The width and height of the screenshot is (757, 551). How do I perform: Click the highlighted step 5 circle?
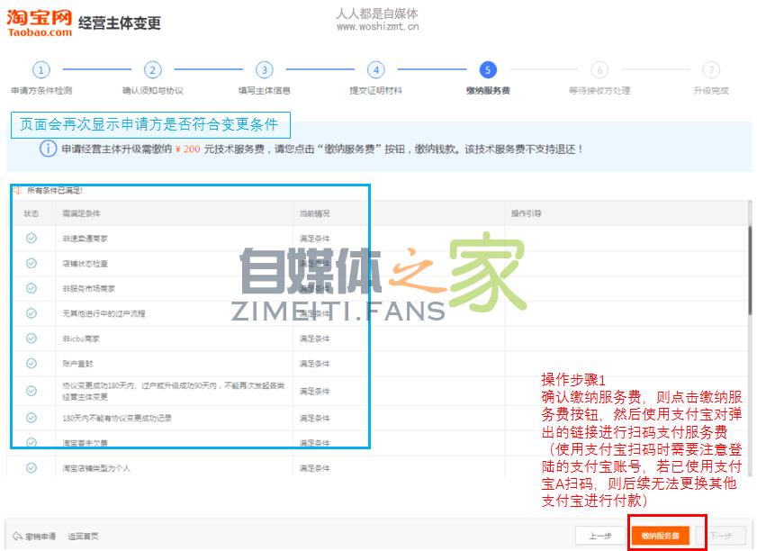click(488, 69)
